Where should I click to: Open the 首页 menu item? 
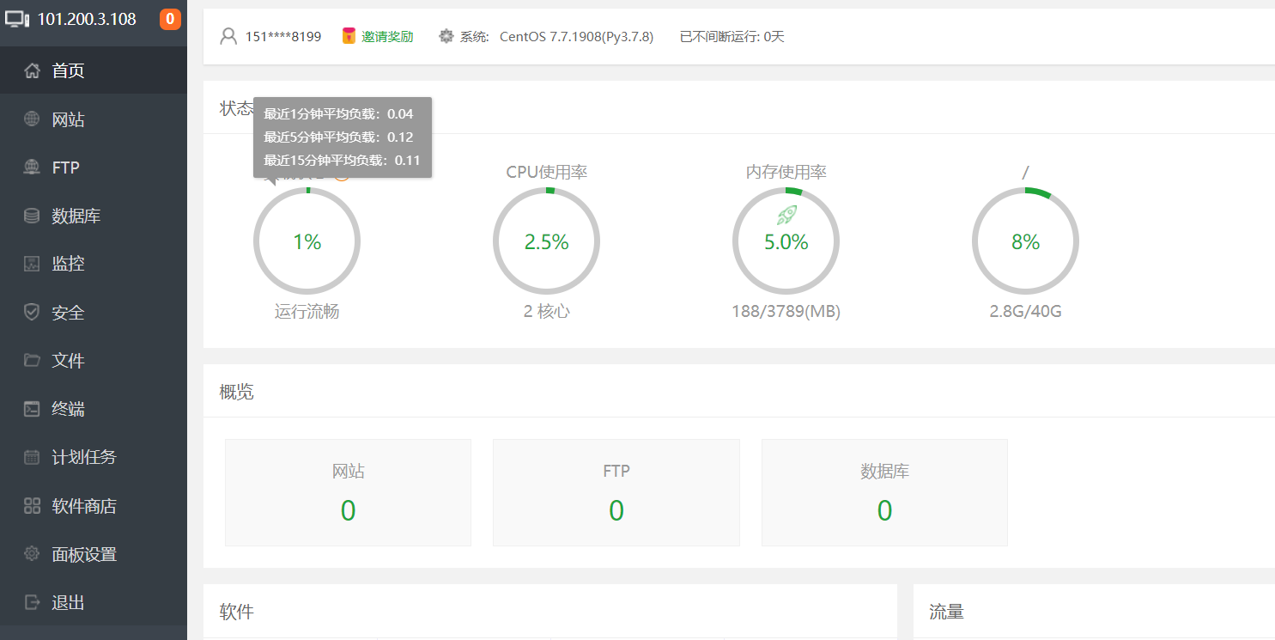(94, 70)
